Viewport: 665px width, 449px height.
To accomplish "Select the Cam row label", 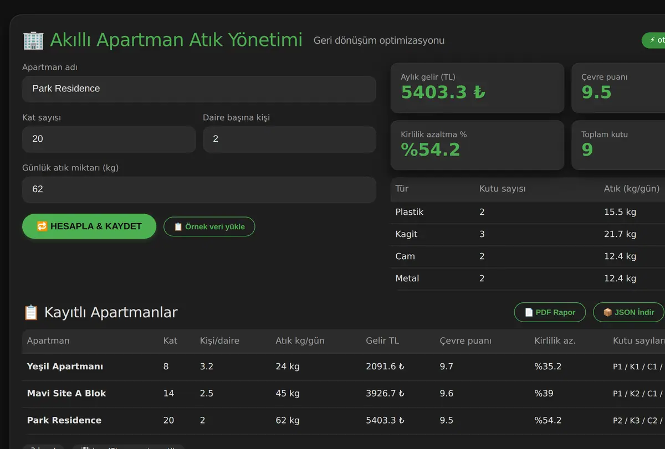I will [405, 256].
